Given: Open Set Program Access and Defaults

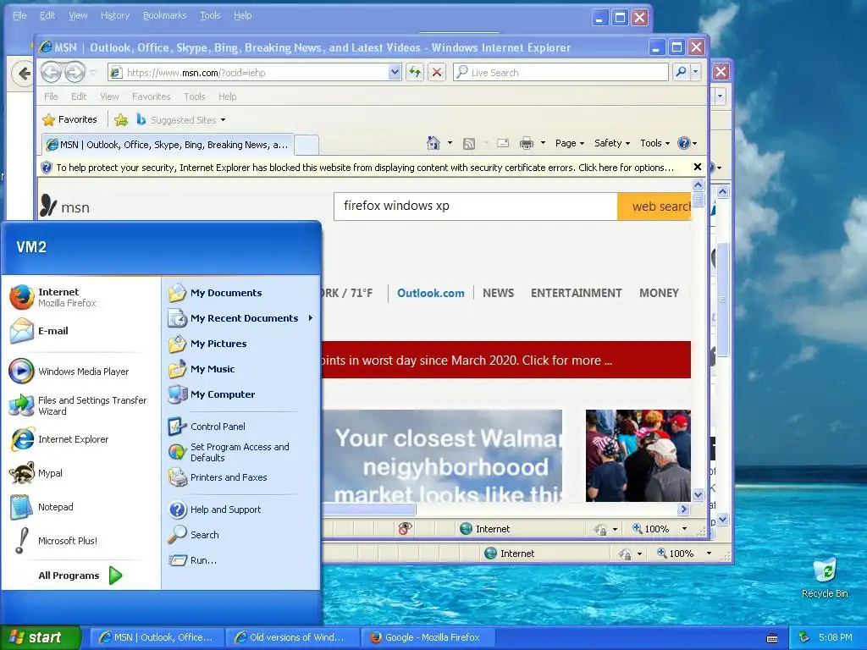Looking at the screenshot, I should (x=240, y=452).
